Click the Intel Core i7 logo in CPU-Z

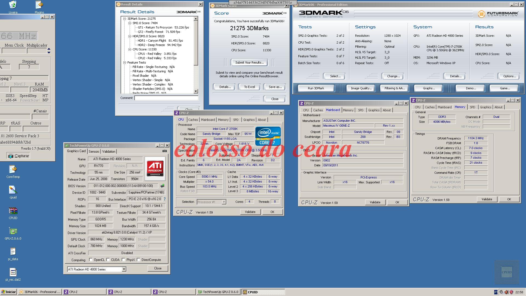tap(268, 136)
